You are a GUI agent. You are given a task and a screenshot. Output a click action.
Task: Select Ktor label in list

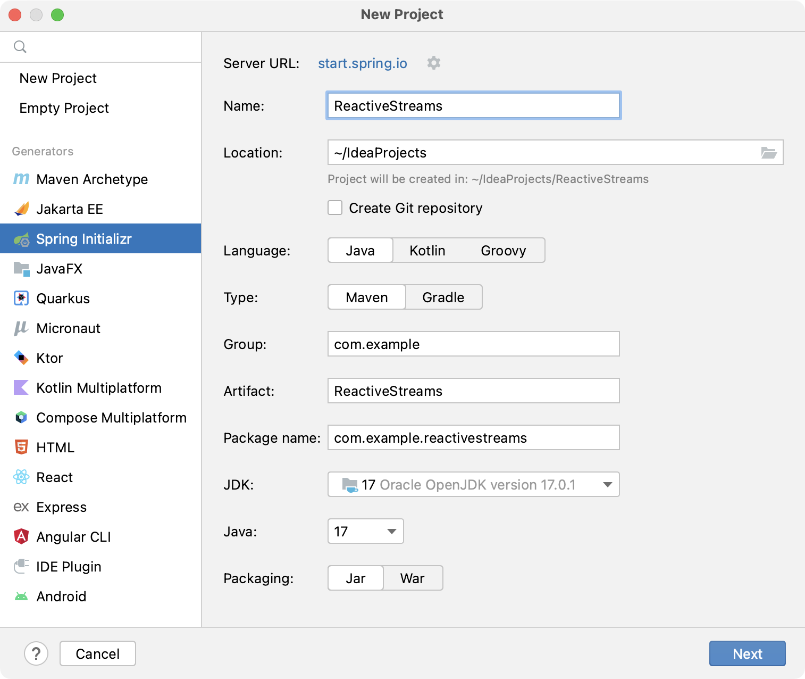(50, 358)
